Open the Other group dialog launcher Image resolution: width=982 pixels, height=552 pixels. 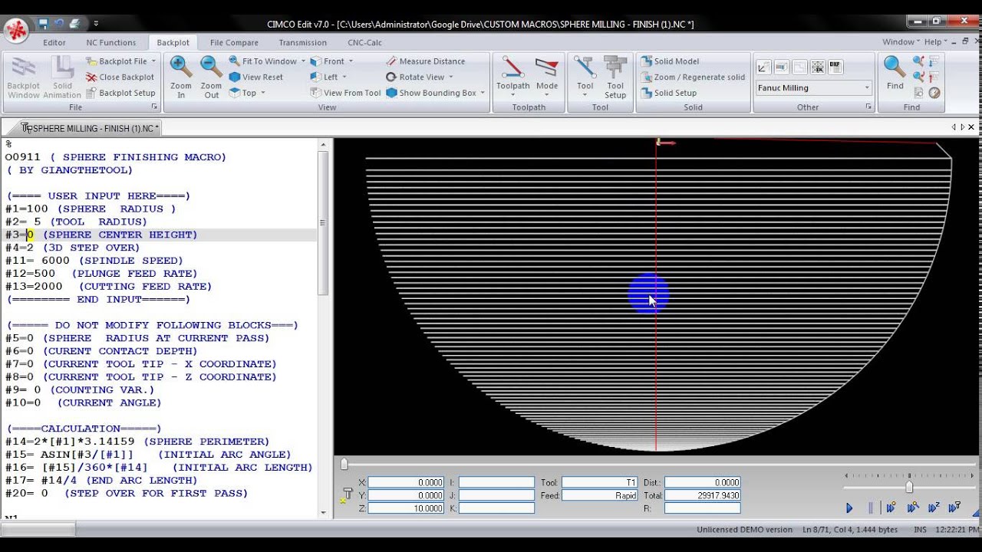click(868, 107)
